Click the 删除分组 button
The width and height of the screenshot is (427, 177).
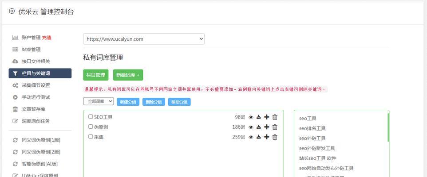coord(154,102)
